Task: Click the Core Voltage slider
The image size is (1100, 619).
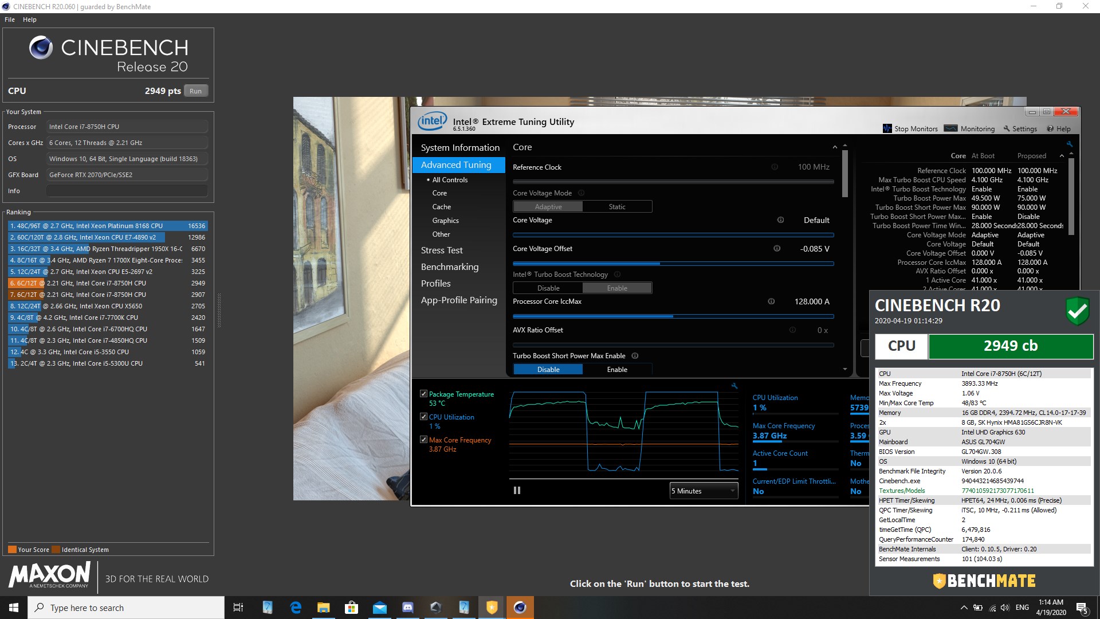Action: point(673,234)
